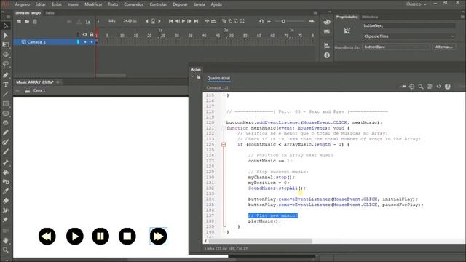Select the Rectangle tool
Image resolution: width=466 pixels, height=262 pixels.
tap(6, 103)
